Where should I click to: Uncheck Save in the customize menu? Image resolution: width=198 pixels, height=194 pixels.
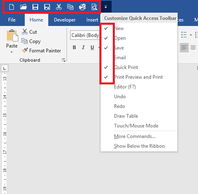[139, 48]
